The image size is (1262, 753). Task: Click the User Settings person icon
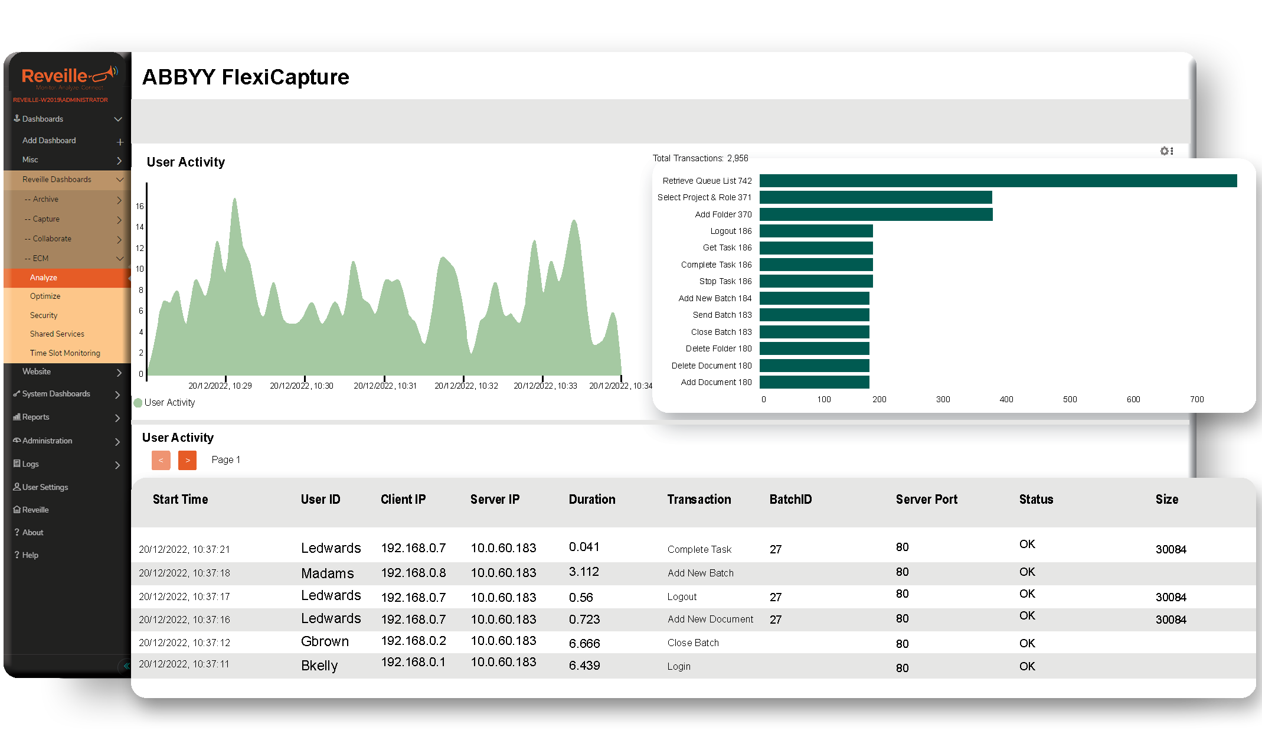pyautogui.click(x=17, y=487)
